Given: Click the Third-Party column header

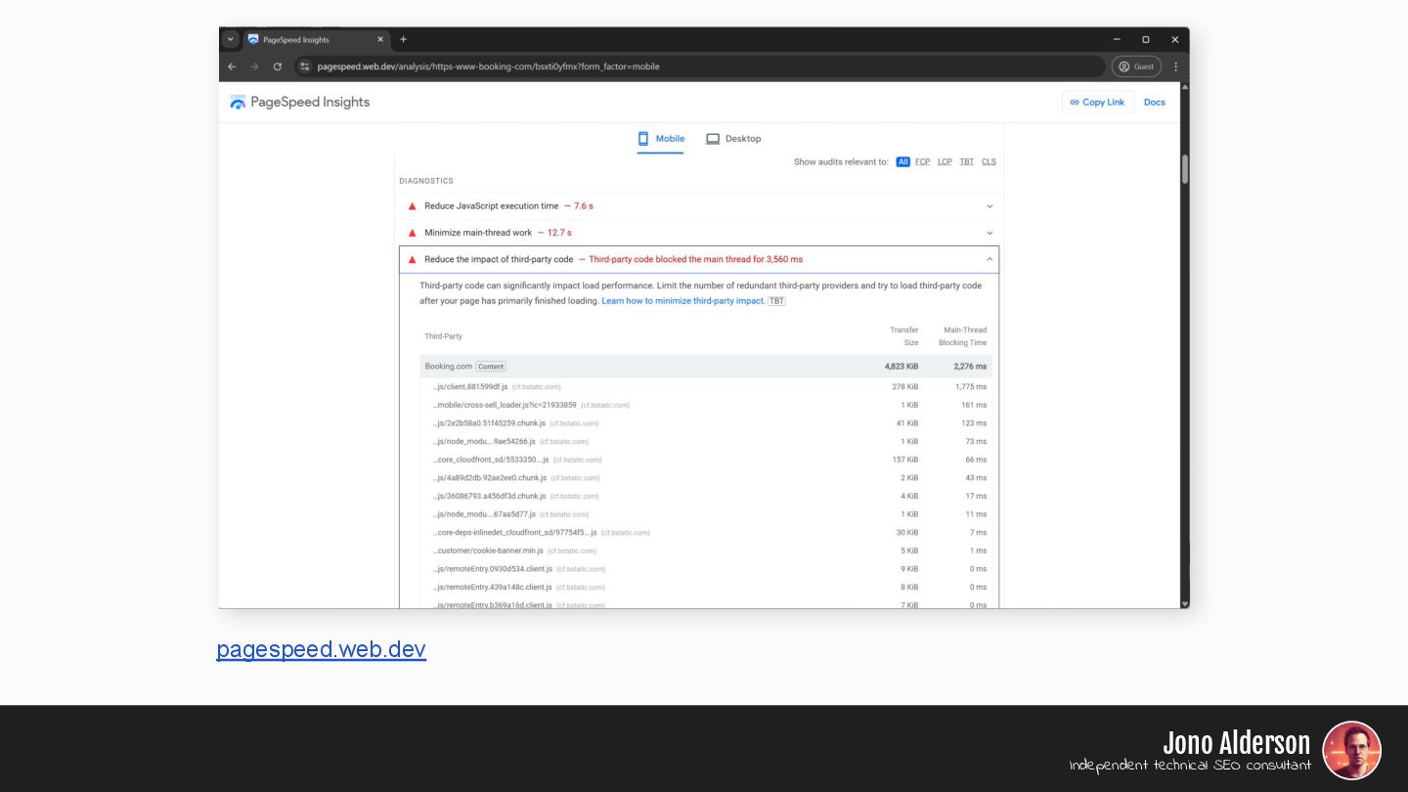Looking at the screenshot, I should pos(443,336).
